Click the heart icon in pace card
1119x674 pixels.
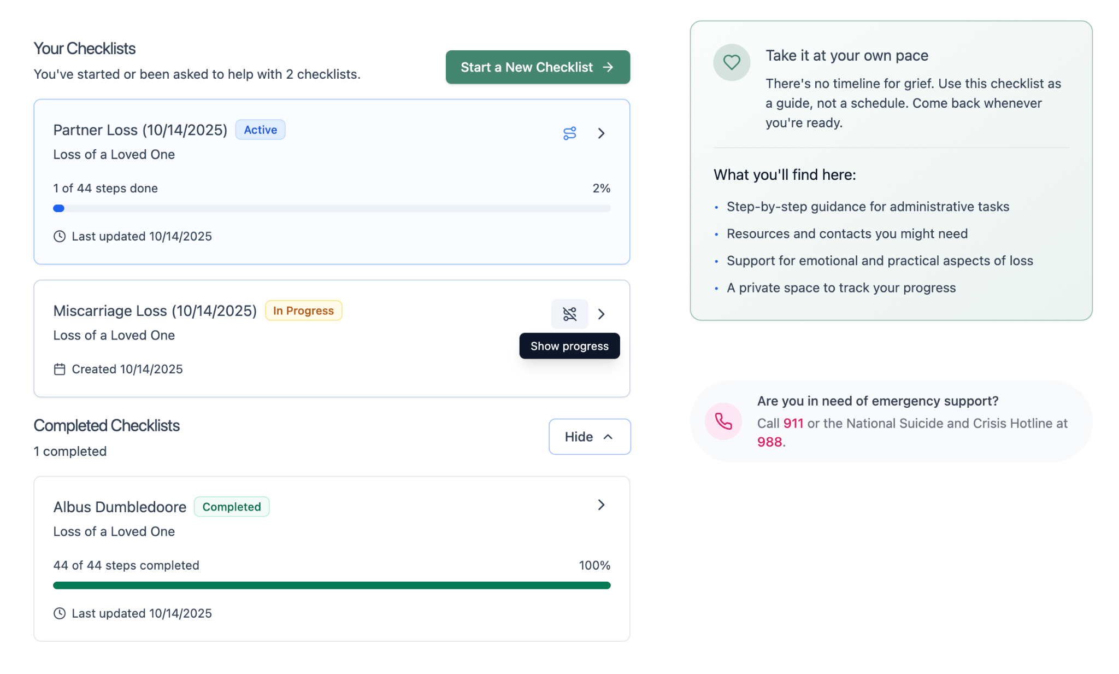pos(731,62)
